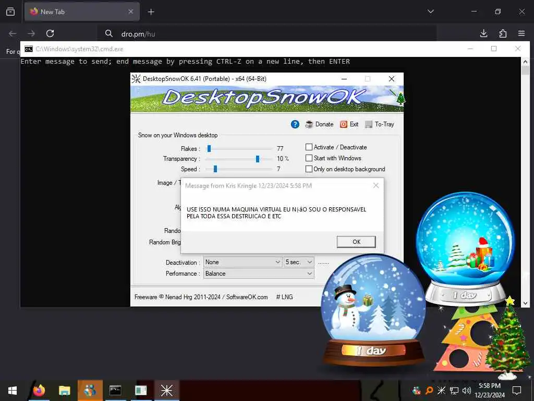
Task: Open the DesktopSnowOK help question mark icon
Action: pos(295,124)
